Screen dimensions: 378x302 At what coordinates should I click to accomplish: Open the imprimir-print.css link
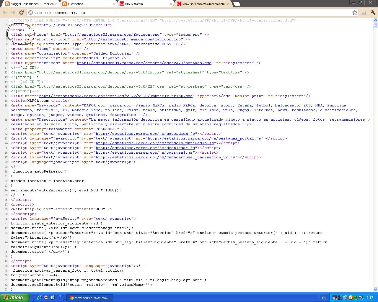tap(116, 96)
